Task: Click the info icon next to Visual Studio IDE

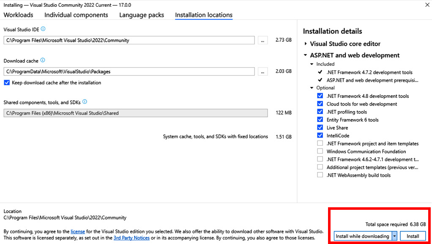Action: 43,29
